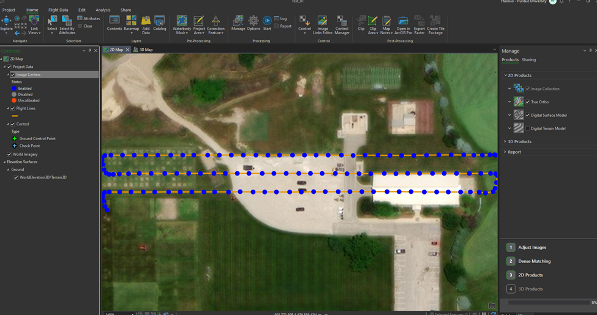
Task: Click the Dense Matching step button
Action: click(x=534, y=261)
